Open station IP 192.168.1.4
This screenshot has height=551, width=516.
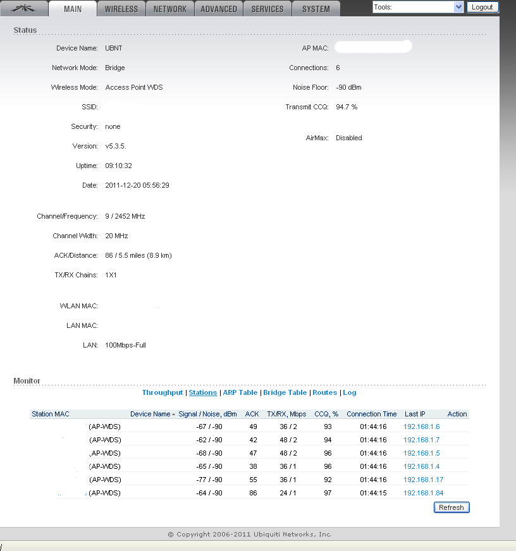coord(421,466)
